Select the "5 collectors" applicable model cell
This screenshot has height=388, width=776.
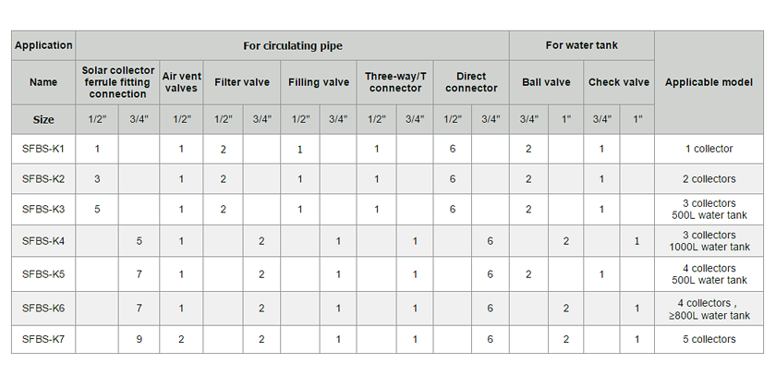pos(709,339)
